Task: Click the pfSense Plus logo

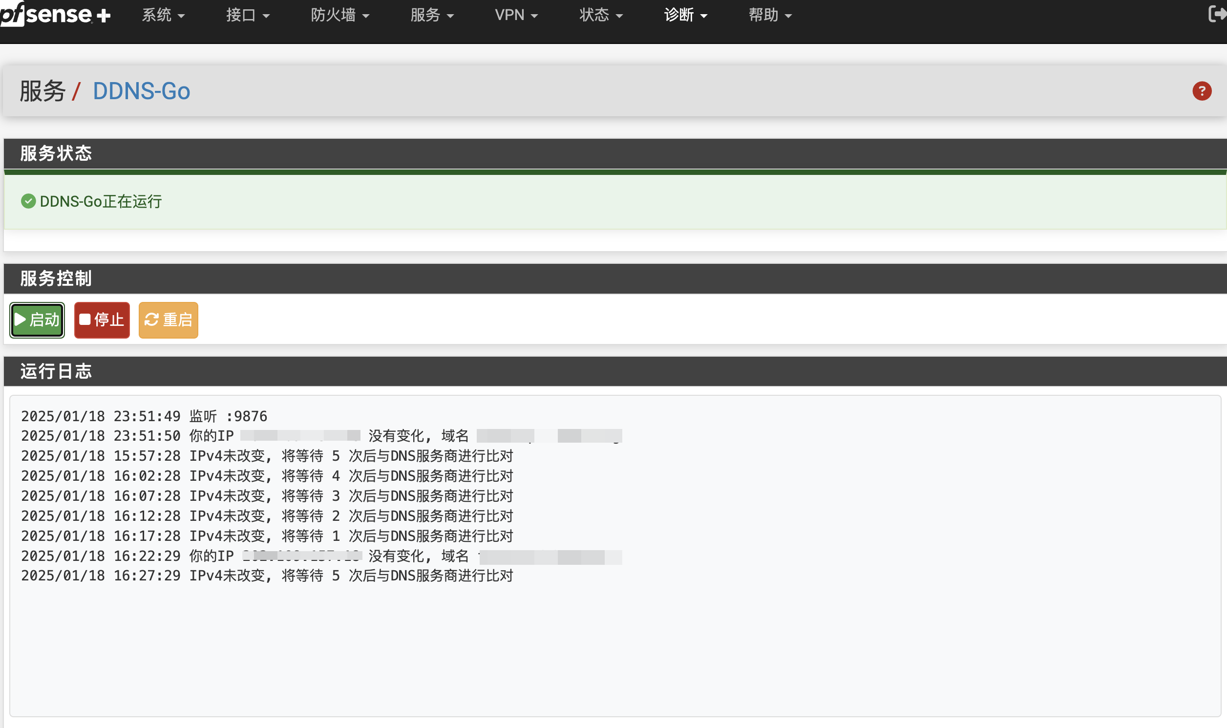Action: [x=55, y=15]
